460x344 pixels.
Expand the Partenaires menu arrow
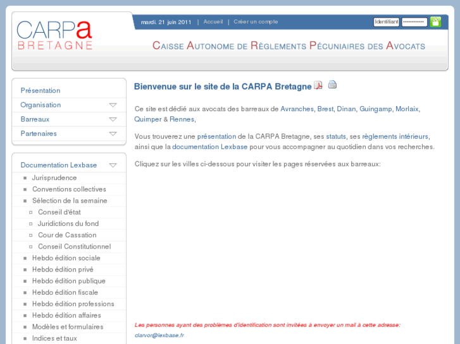113,134
